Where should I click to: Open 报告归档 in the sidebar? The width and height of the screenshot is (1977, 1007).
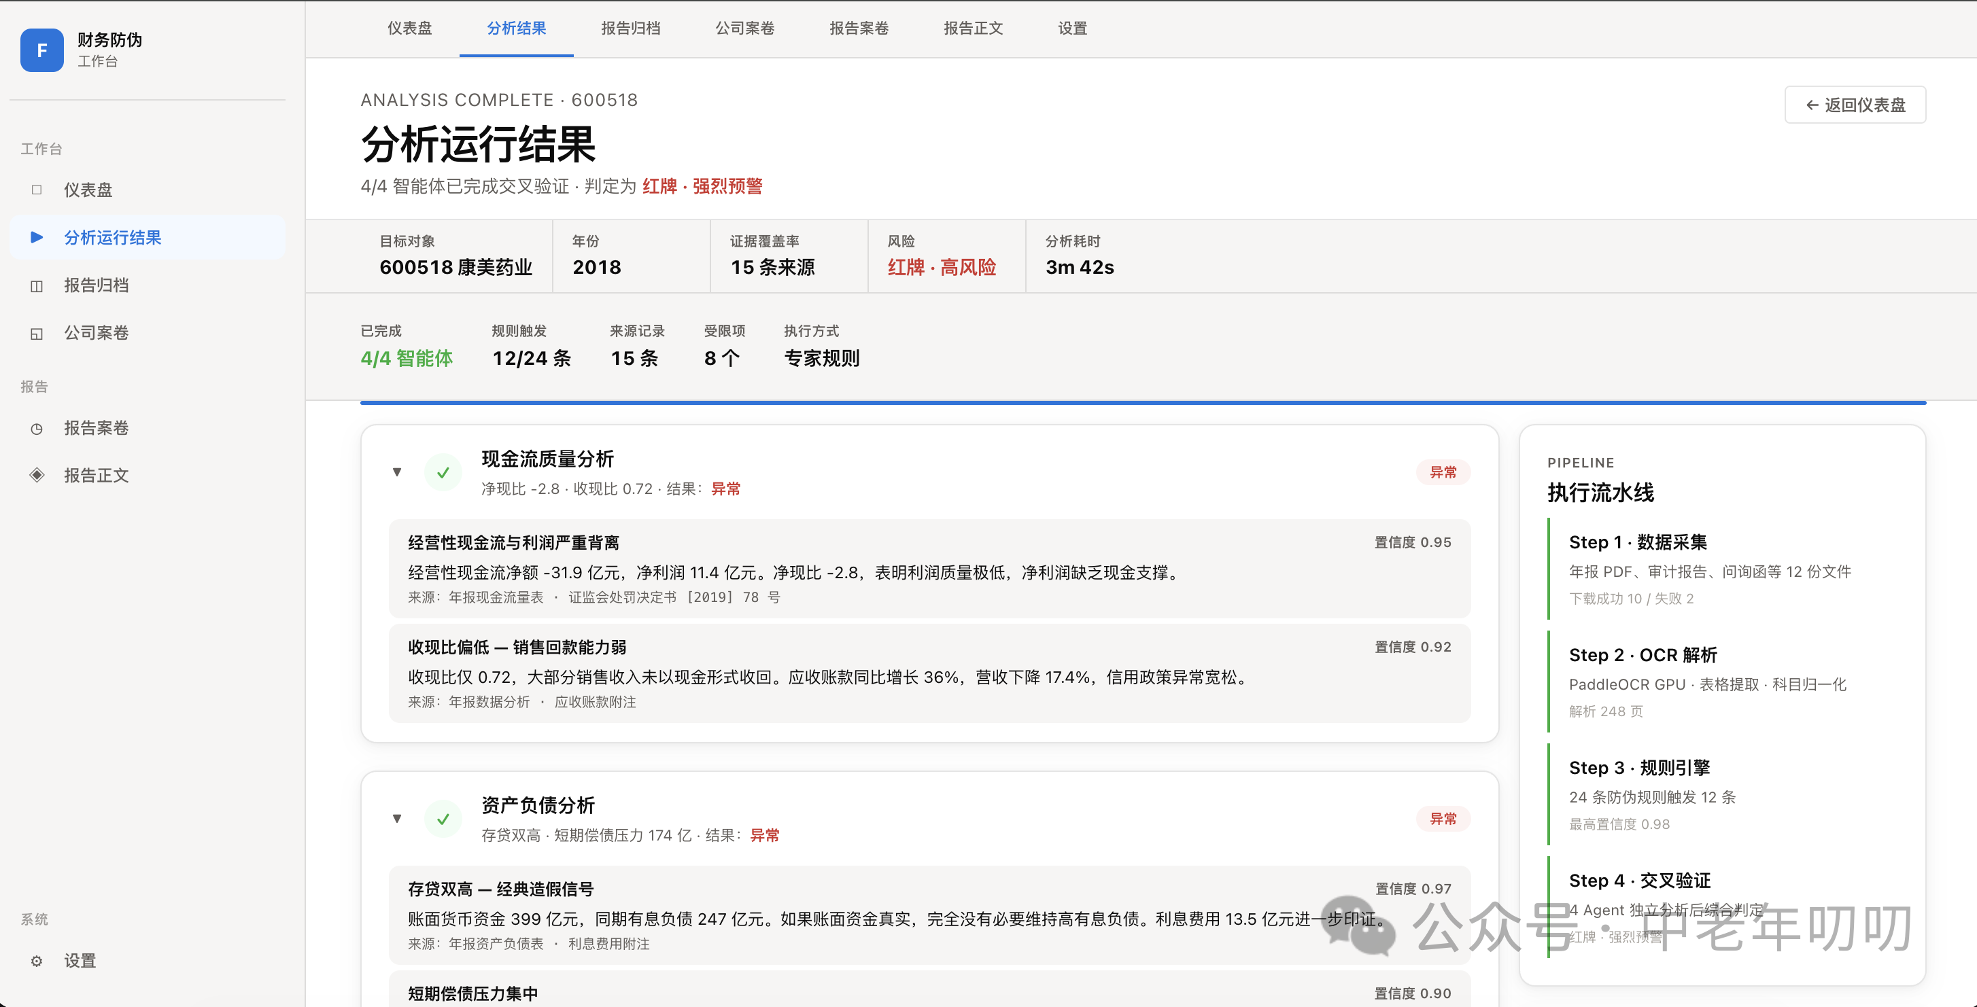pos(148,285)
